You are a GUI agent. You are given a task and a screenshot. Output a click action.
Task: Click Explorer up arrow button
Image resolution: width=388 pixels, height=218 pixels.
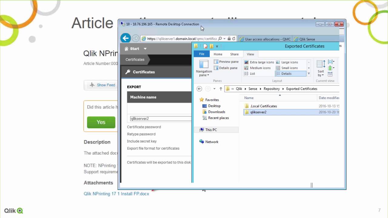click(221, 89)
